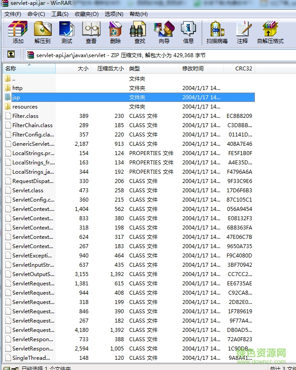The image size is (296, 370).
Task: Click the Filter.class file icon
Action: tap(8, 116)
